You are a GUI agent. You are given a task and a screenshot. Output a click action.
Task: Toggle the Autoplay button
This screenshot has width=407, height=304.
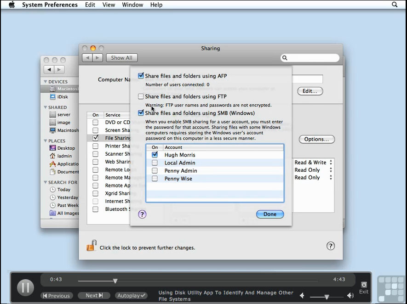coord(131,295)
